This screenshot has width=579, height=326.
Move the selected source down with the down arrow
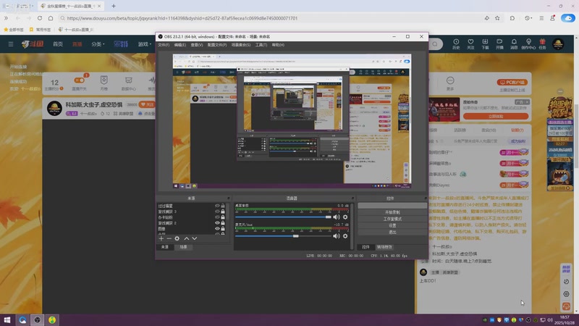tap(195, 238)
